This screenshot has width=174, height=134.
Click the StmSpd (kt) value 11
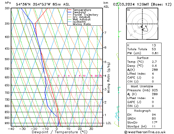[154, 126]
